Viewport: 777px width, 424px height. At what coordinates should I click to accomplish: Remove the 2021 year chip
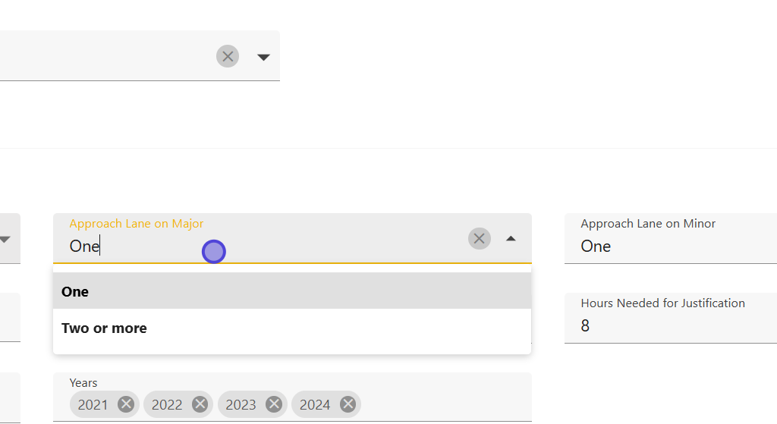point(126,404)
